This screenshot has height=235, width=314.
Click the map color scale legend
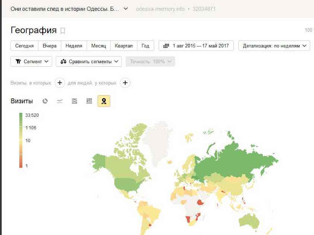point(21,140)
